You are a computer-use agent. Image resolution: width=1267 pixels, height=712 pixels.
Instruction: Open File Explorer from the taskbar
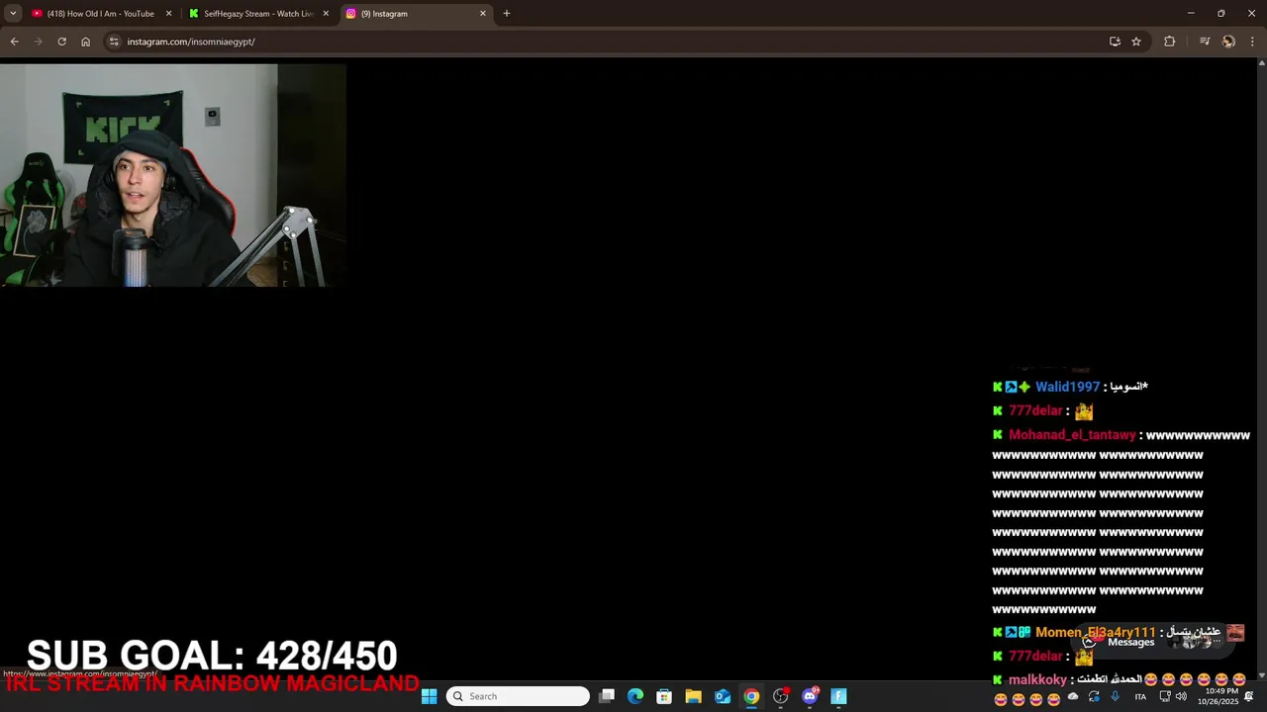click(x=693, y=696)
